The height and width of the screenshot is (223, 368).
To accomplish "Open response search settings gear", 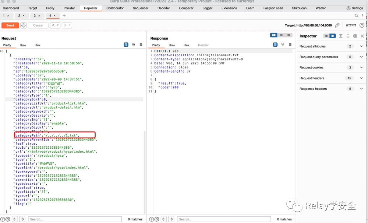I will click(x=157, y=219).
